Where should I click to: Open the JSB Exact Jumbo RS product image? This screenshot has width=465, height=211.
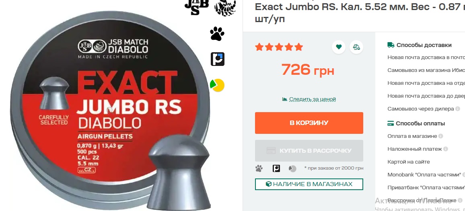110,113
